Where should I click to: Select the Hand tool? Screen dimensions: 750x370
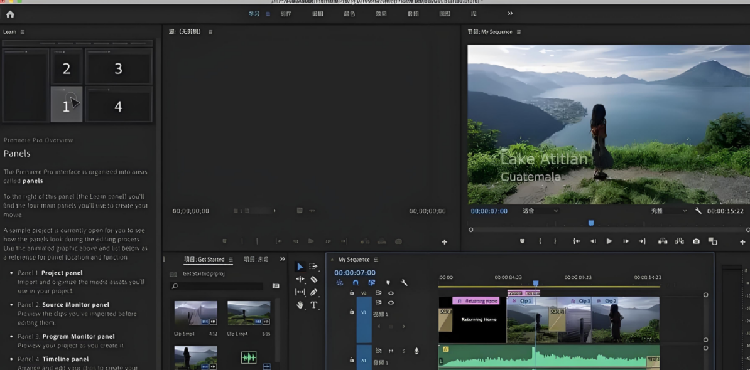(x=300, y=305)
